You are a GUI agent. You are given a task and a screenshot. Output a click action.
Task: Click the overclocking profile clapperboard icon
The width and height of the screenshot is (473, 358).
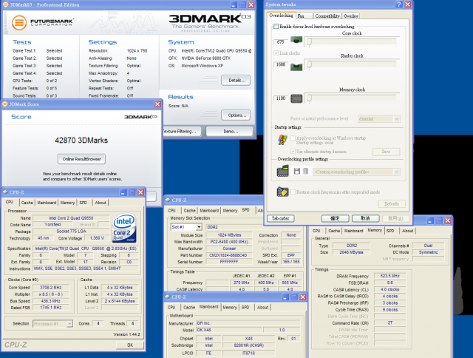pyautogui.click(x=282, y=171)
